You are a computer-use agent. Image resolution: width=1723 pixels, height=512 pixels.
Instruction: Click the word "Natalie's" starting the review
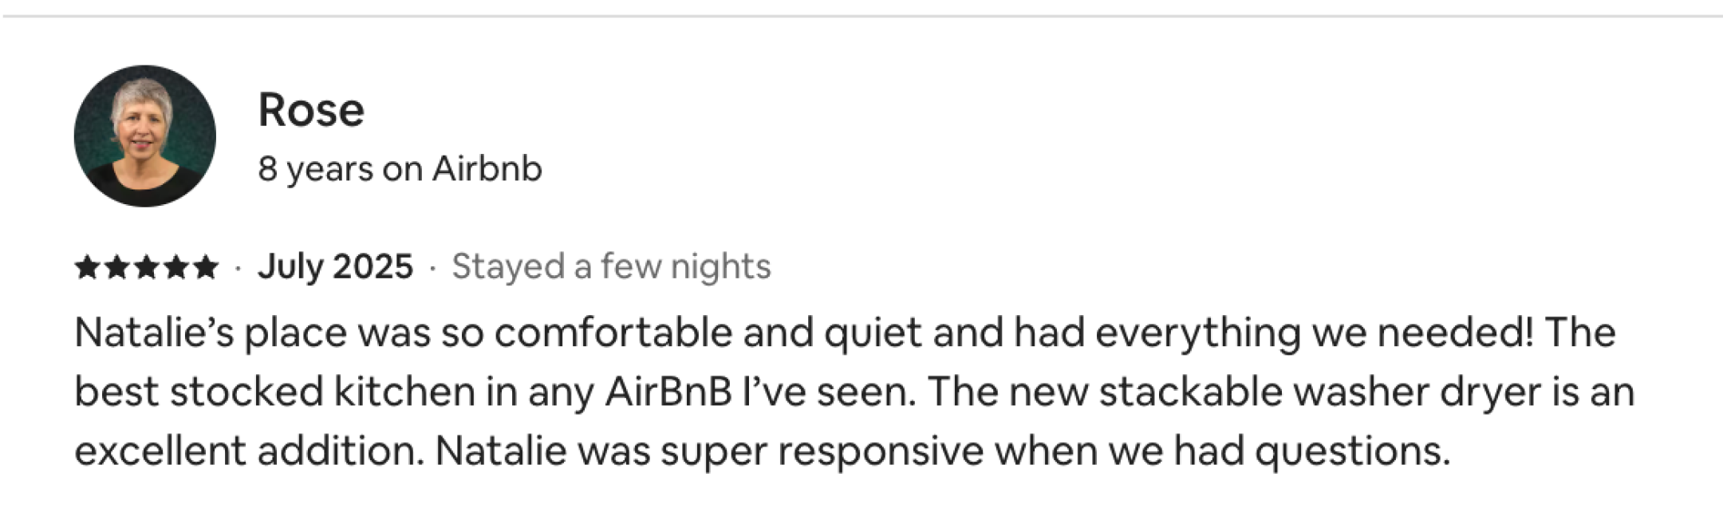tap(154, 333)
